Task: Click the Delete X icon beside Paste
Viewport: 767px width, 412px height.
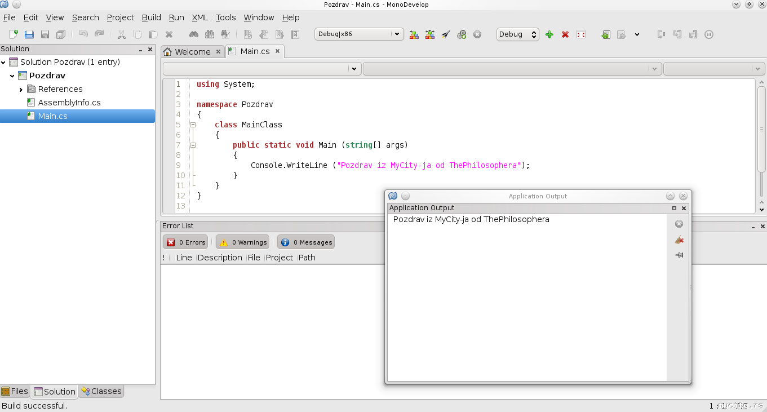Action: [169, 34]
